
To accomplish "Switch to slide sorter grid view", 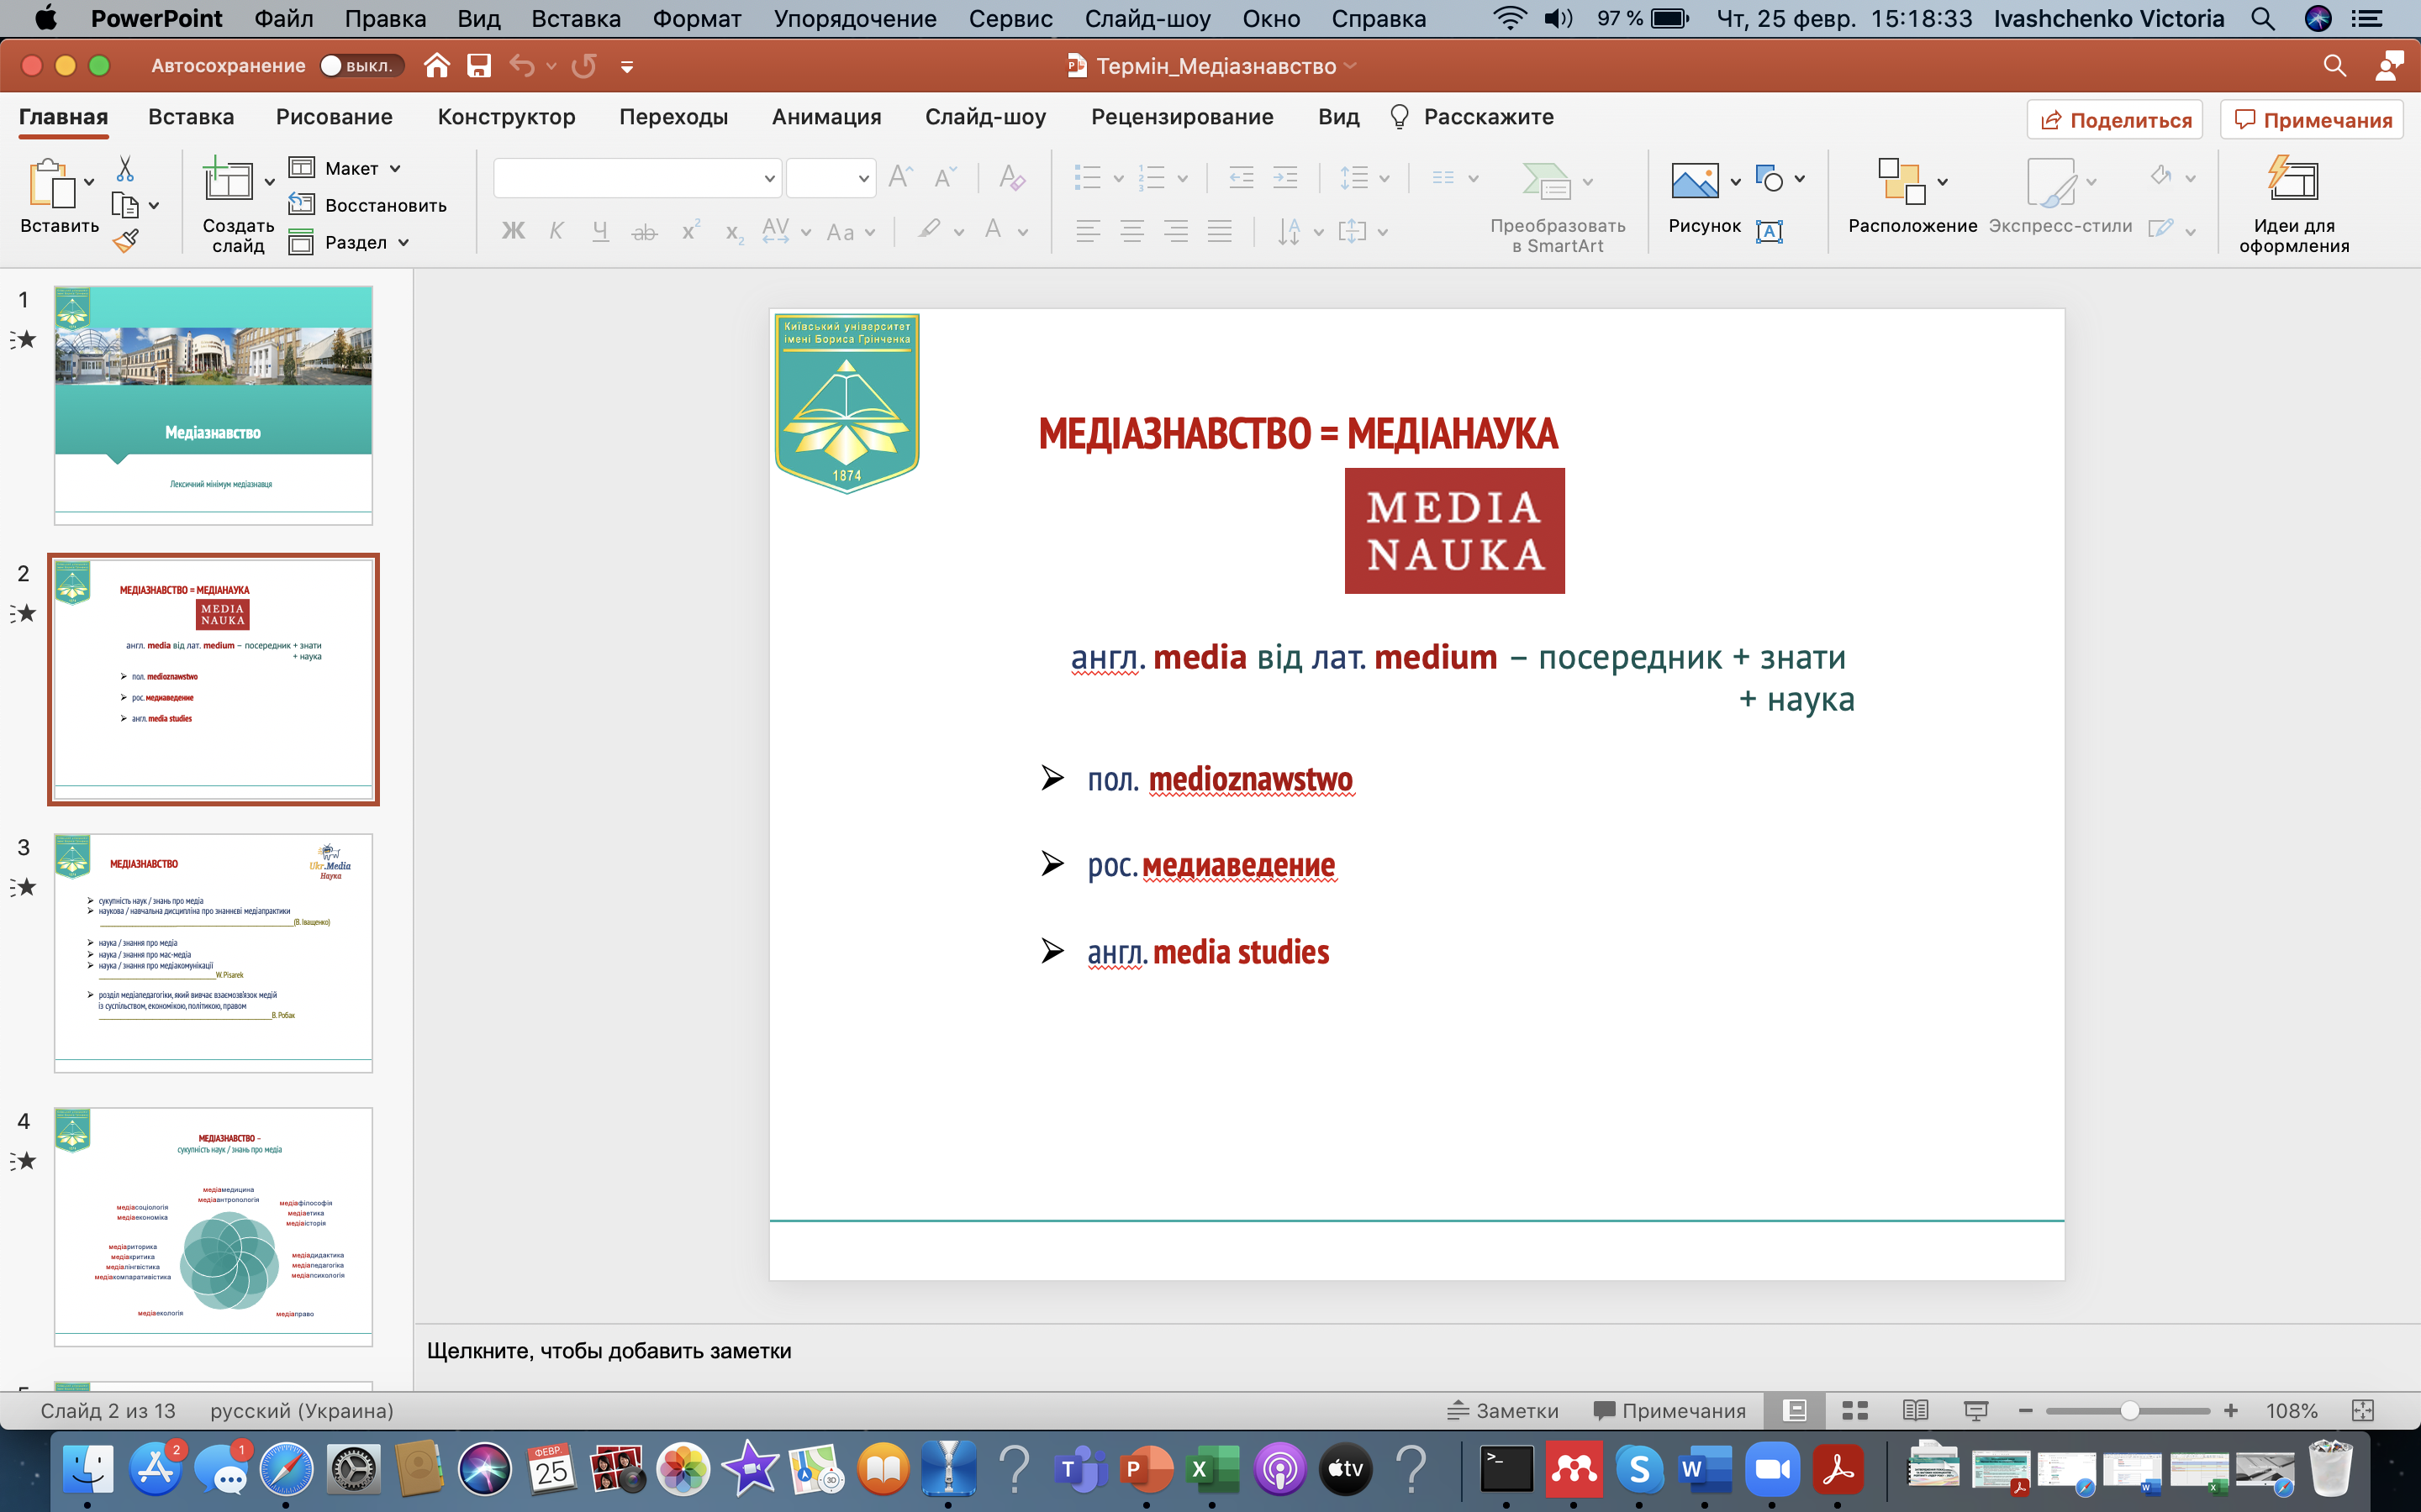I will [x=1854, y=1410].
